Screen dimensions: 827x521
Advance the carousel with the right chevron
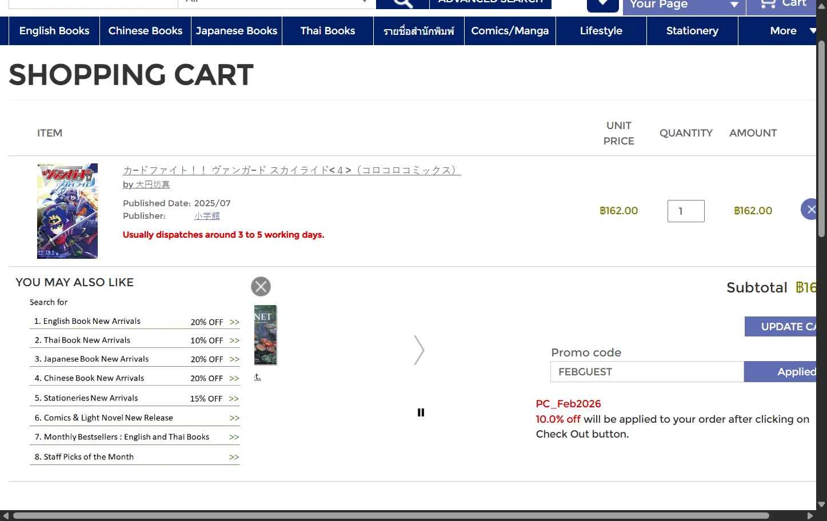(419, 350)
